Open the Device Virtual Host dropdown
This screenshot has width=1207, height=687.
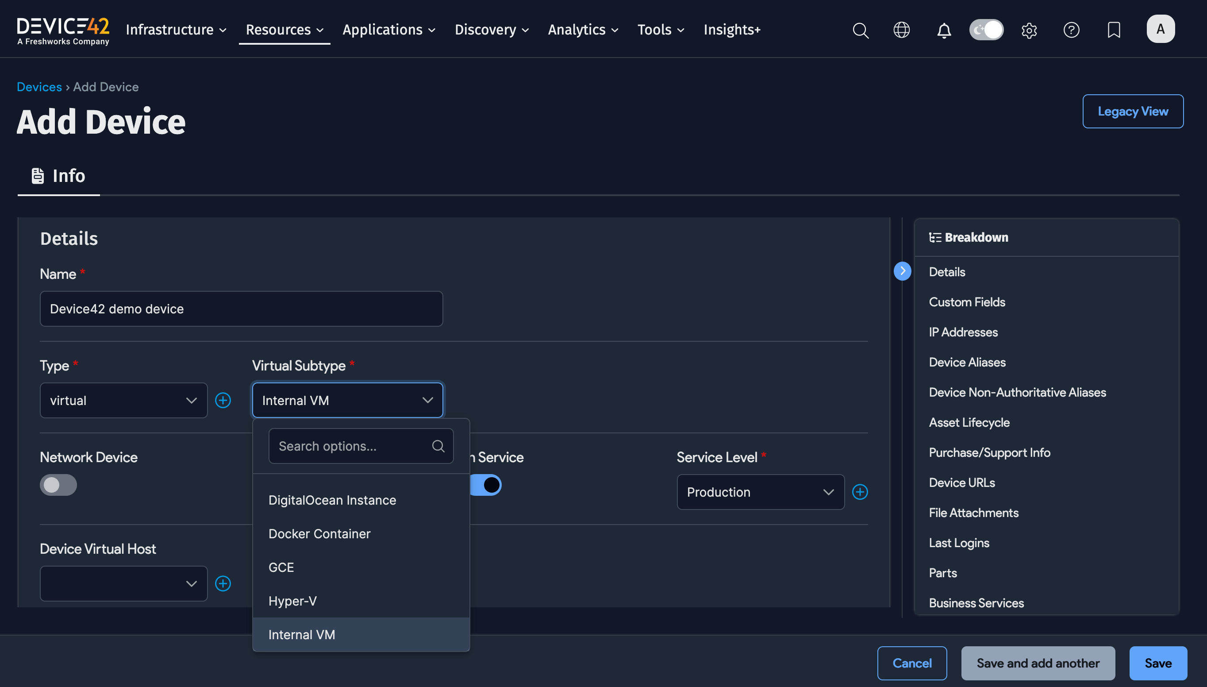click(123, 583)
